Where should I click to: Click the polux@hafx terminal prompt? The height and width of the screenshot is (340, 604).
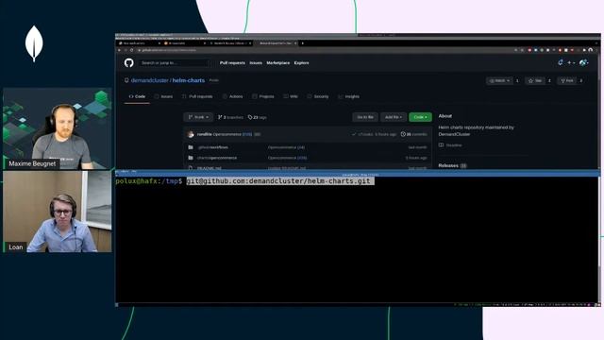coord(149,181)
